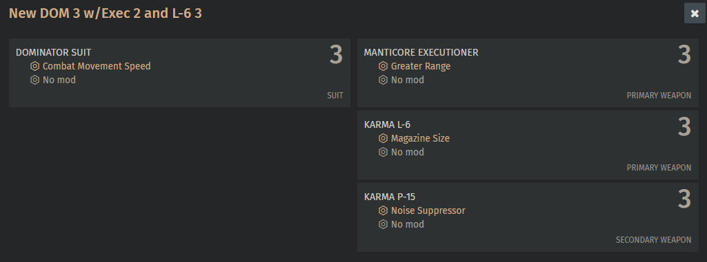Click the mod icon beside Magazine Size
This screenshot has height=262, width=707.
384,138
